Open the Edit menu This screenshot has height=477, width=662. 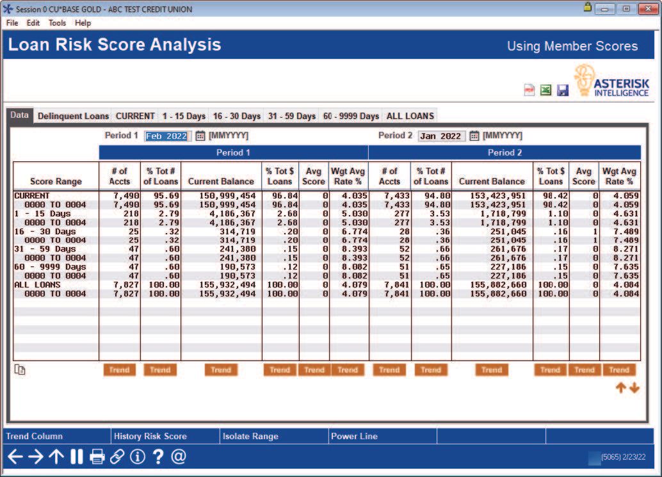(x=33, y=23)
